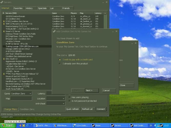171x128 pixels.
Task: Toggle 'Is not password protected' checkbox
Action: point(70,101)
